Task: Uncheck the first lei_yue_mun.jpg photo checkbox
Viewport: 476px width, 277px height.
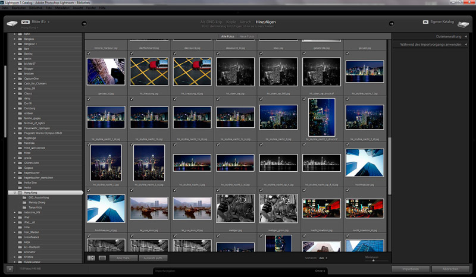Action: point(131,190)
